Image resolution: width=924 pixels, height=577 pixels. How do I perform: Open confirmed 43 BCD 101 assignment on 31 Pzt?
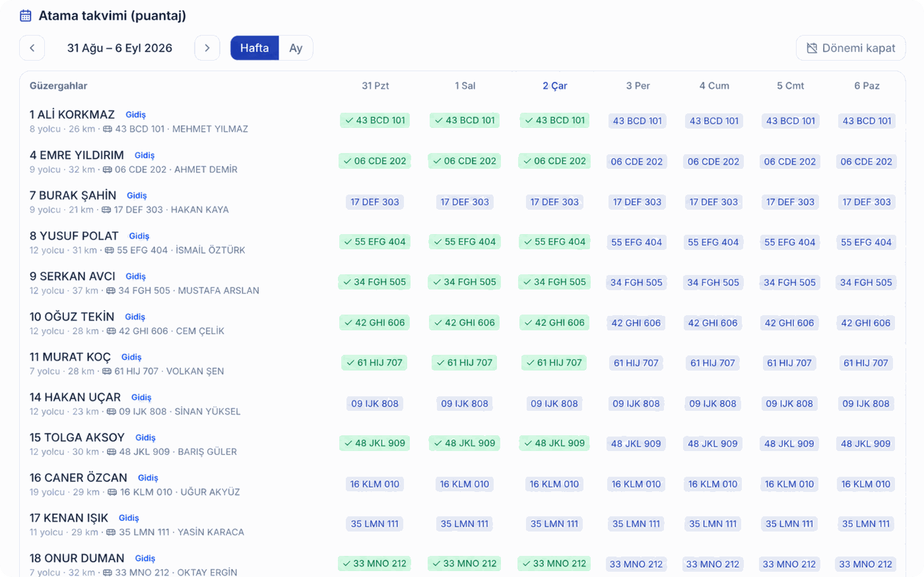coord(375,121)
